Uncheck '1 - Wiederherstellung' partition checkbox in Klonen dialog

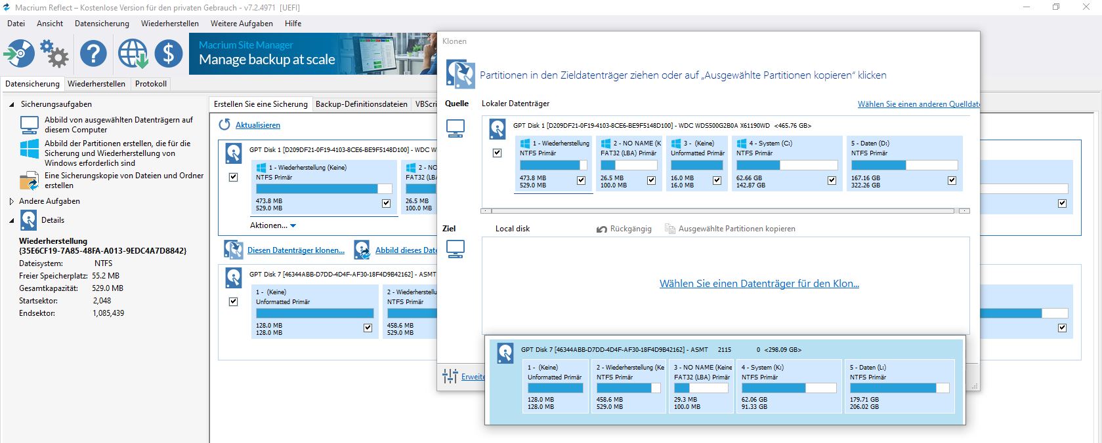click(581, 180)
